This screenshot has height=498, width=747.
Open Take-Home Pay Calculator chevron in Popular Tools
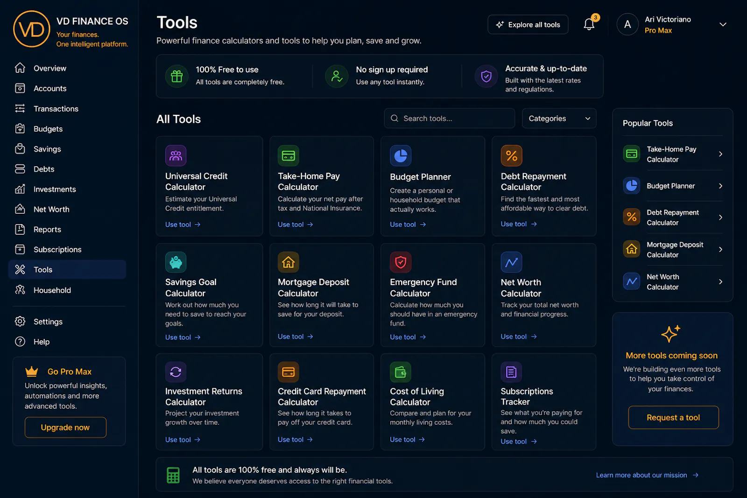[x=720, y=154]
